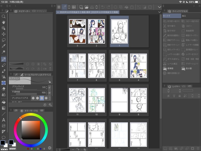Click the open file folder icon
This screenshot has height=151, width=201.
pyautogui.click(x=86, y=7)
